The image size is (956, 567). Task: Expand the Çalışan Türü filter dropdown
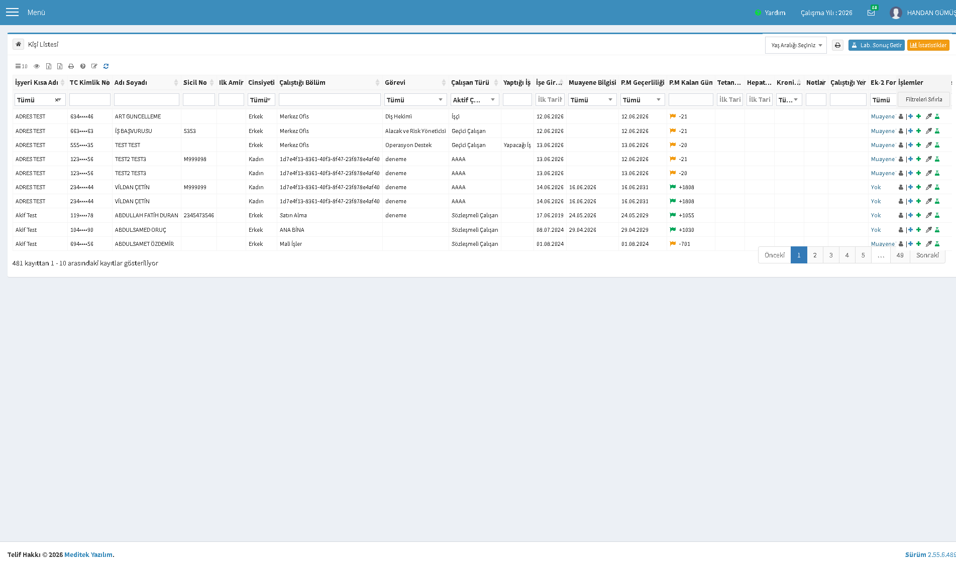click(474, 100)
